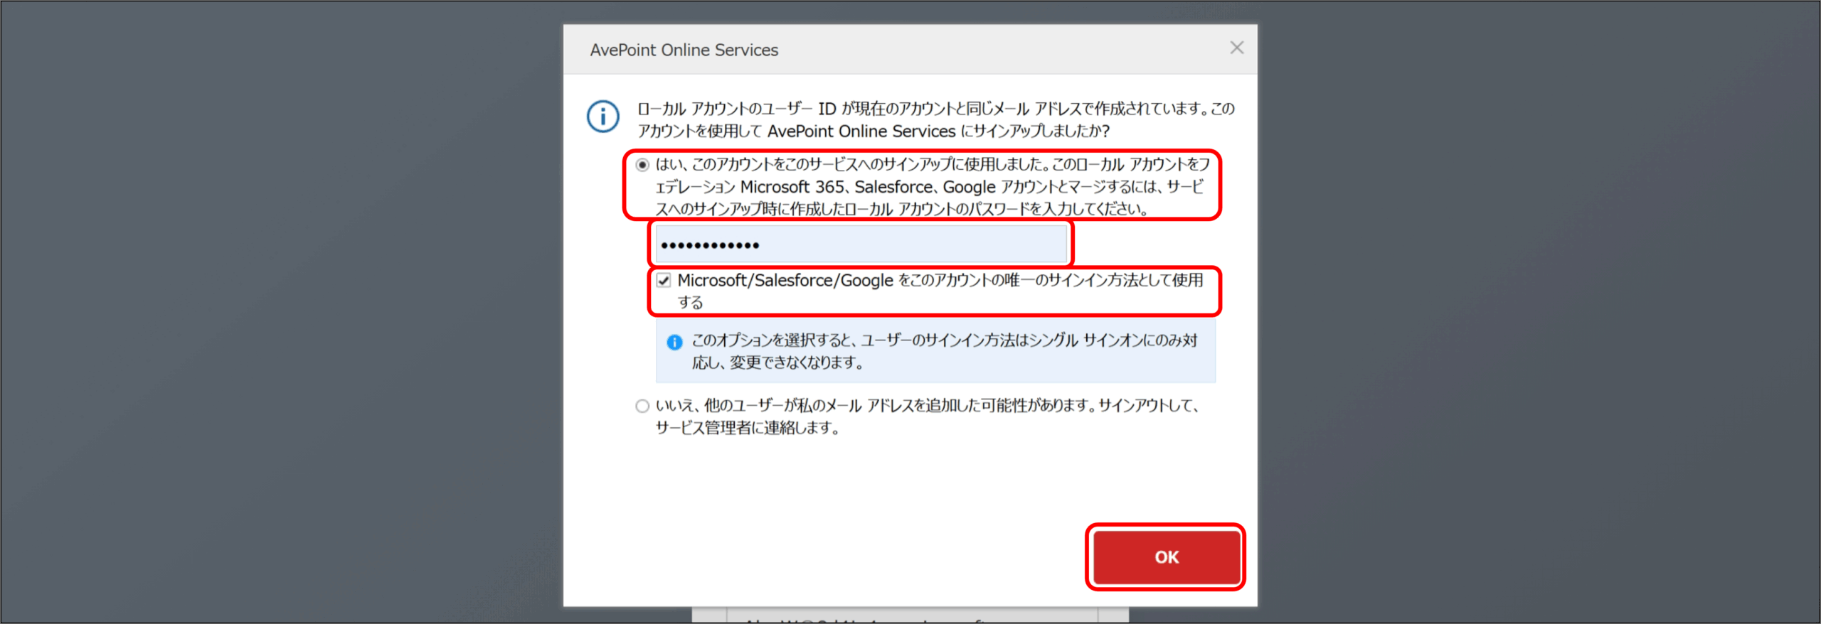Image resolution: width=1821 pixels, height=624 pixels.
Task: Click the dimmed background left of the dialog
Action: point(285,313)
